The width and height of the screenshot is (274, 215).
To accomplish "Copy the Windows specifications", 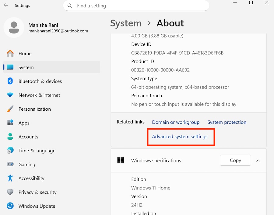I will click(x=235, y=160).
